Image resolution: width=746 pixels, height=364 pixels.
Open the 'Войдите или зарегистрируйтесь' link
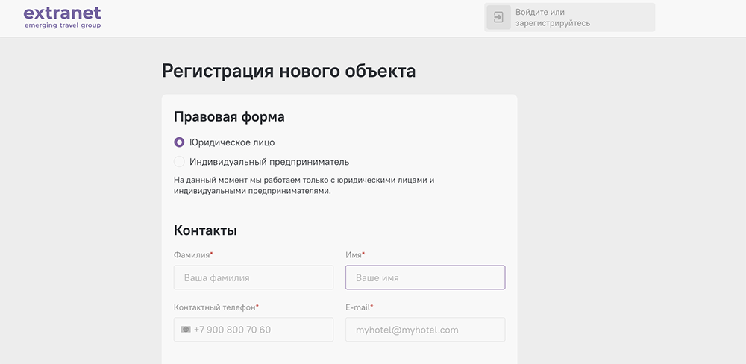coord(552,18)
